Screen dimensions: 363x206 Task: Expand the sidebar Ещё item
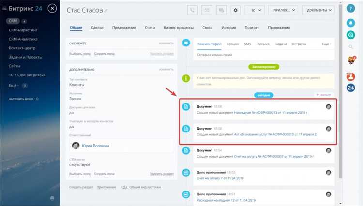point(14,86)
